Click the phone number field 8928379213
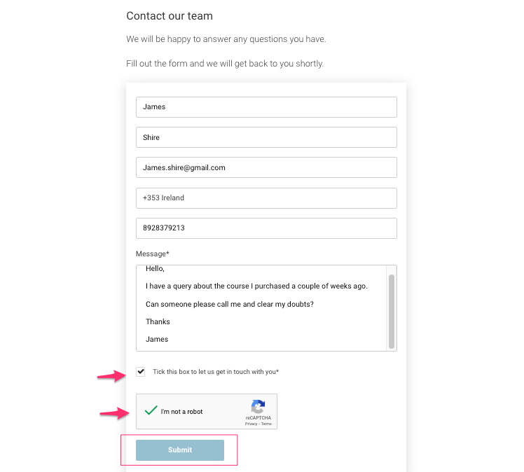Screen dimensions: 524x472 point(266,228)
